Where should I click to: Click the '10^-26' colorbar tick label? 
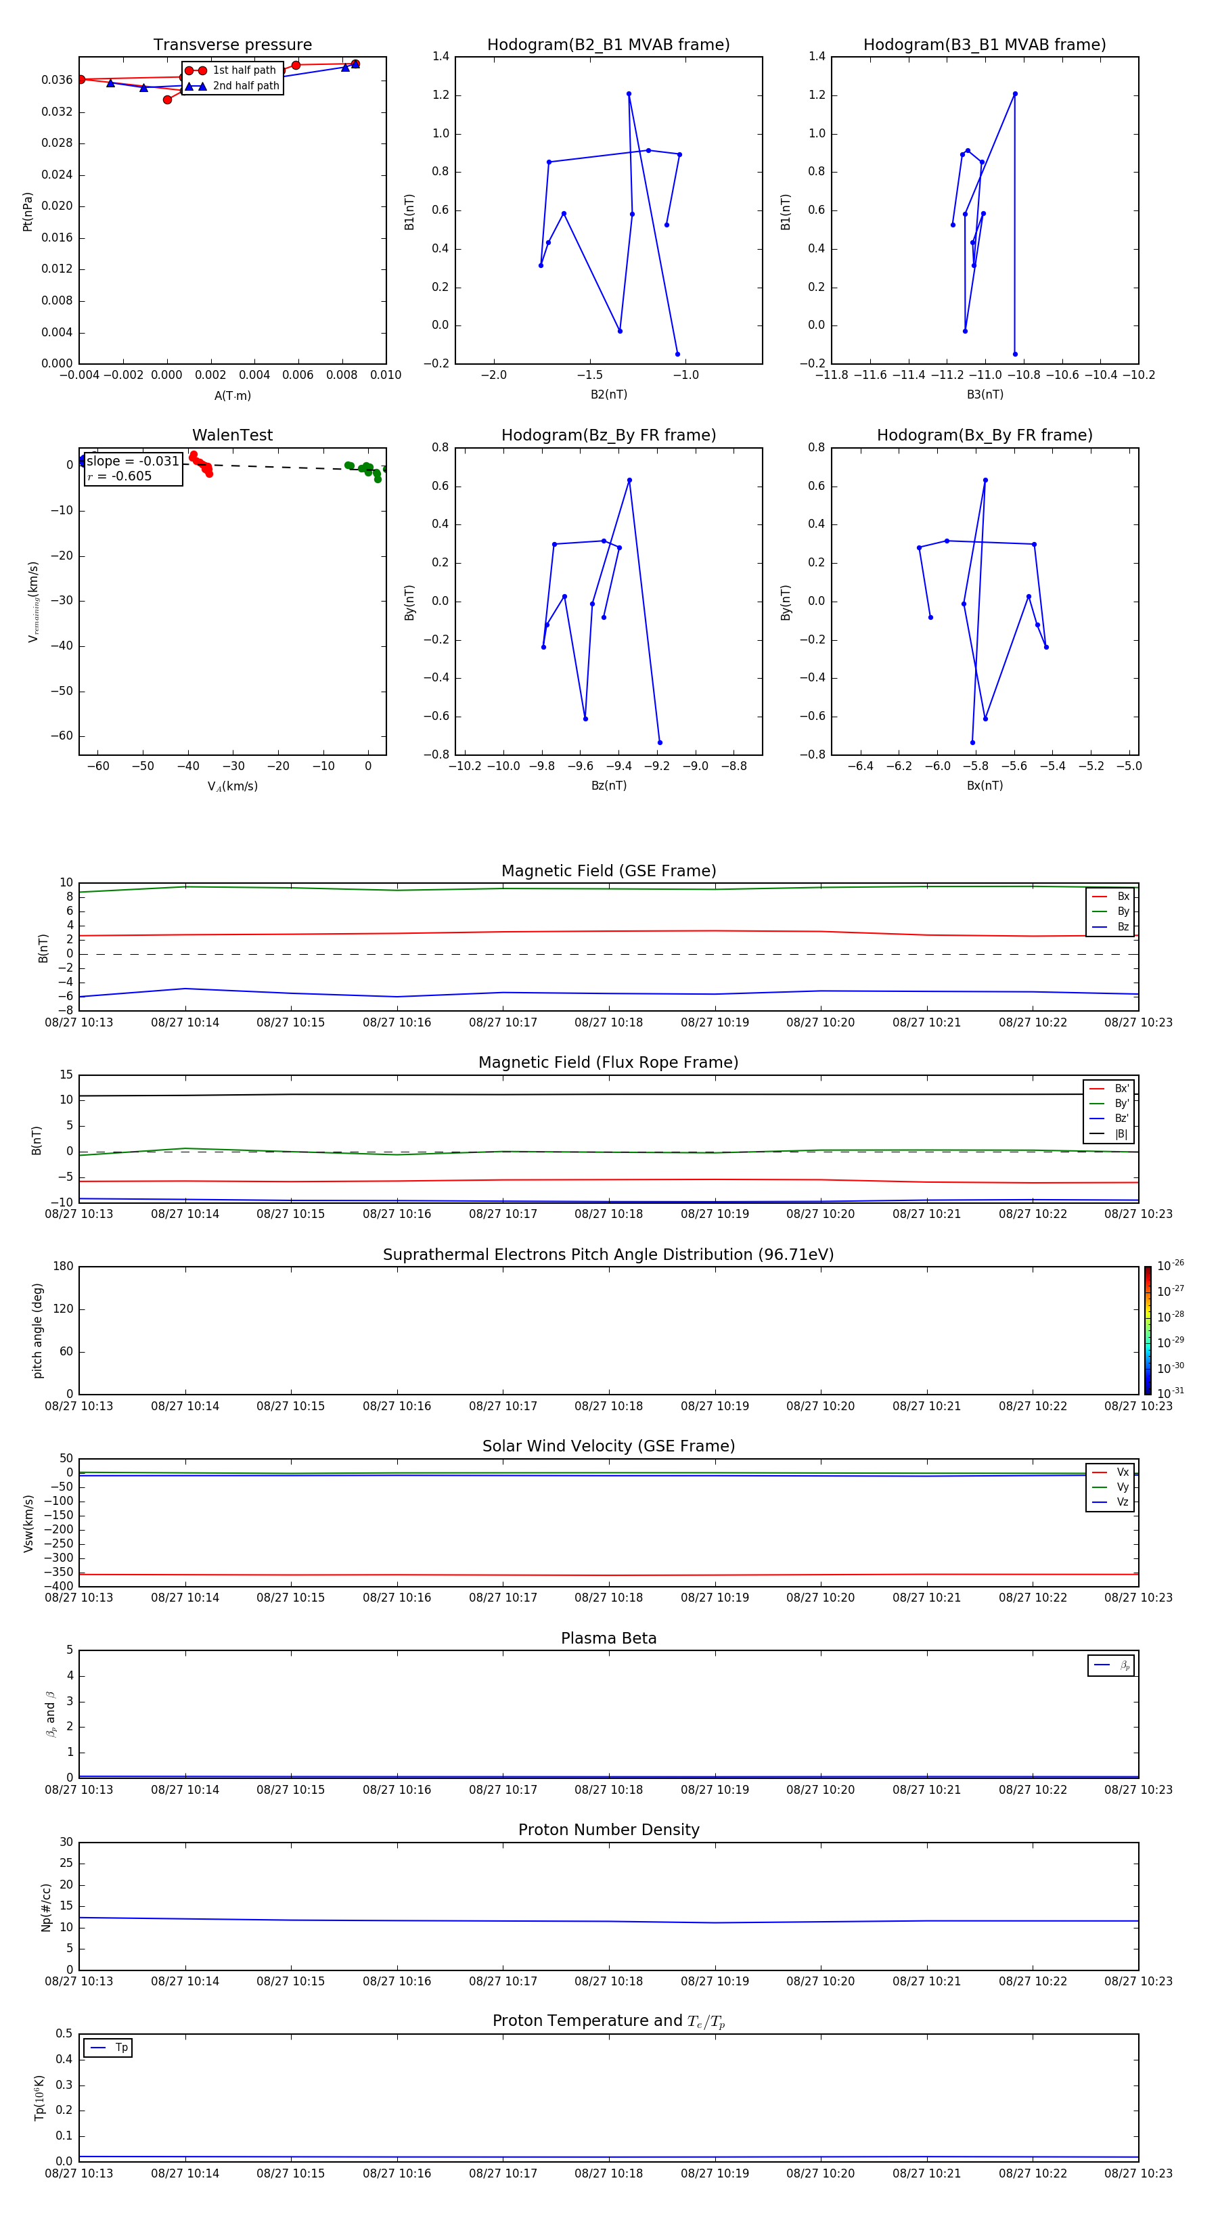(1171, 1265)
